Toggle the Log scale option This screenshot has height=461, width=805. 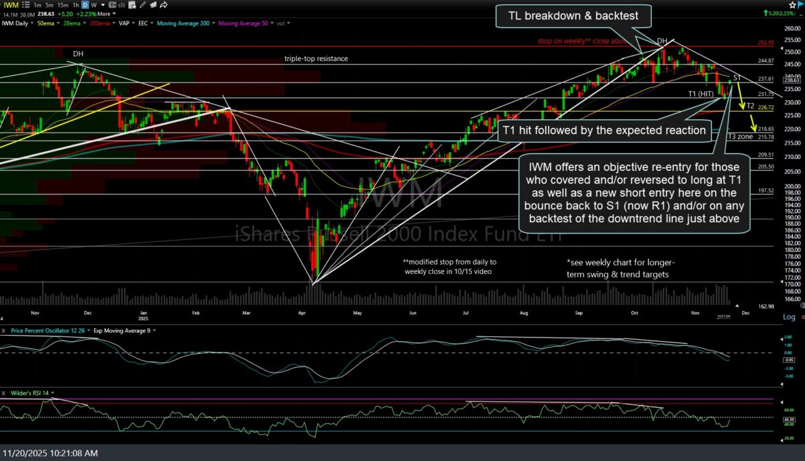pos(789,317)
